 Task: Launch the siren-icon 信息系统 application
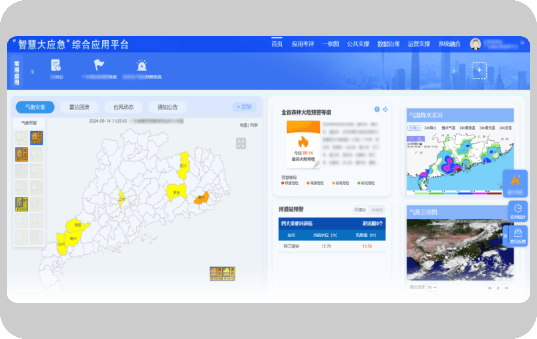(x=142, y=65)
